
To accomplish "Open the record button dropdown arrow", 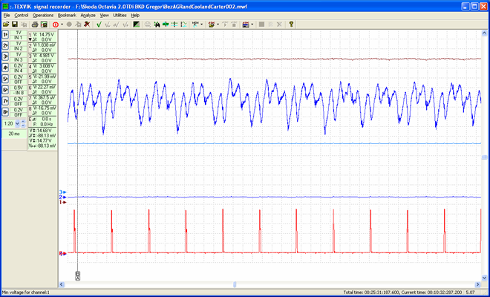I will (x=62, y=25).
